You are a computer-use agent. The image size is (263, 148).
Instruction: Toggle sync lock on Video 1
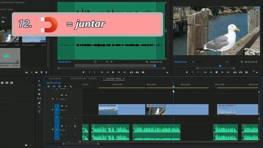pyautogui.click(x=62, y=106)
